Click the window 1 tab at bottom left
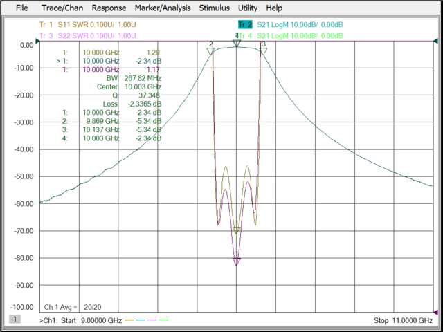443x332 pixels. (15, 320)
